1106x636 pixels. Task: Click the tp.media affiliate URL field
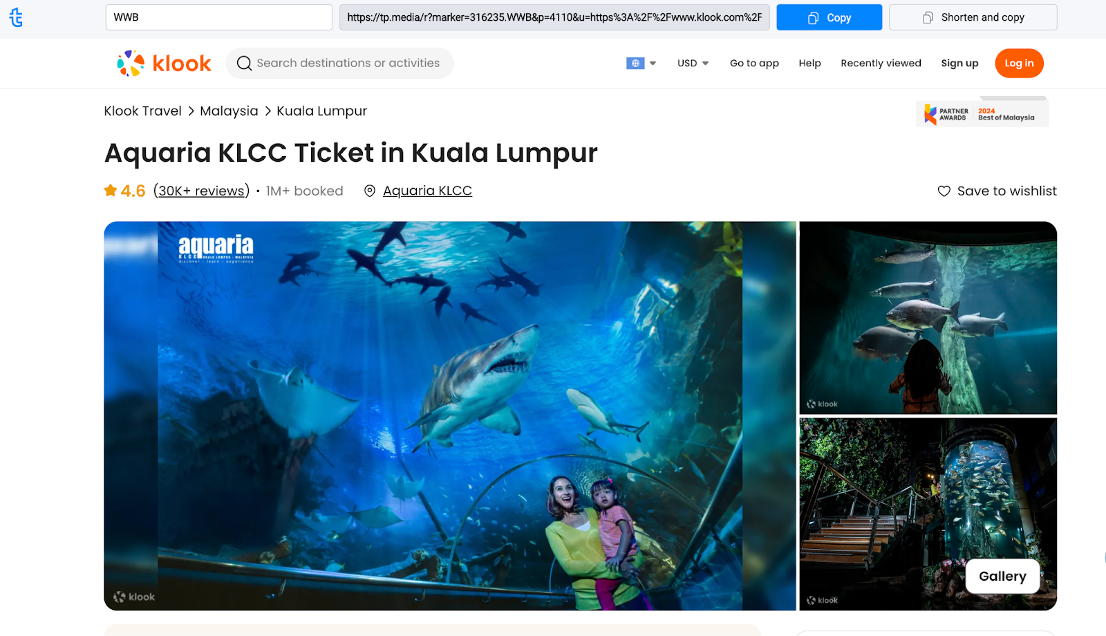(x=554, y=17)
